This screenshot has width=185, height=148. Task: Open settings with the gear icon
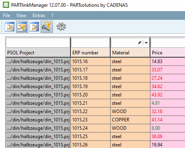pyautogui.click(x=61, y=27)
